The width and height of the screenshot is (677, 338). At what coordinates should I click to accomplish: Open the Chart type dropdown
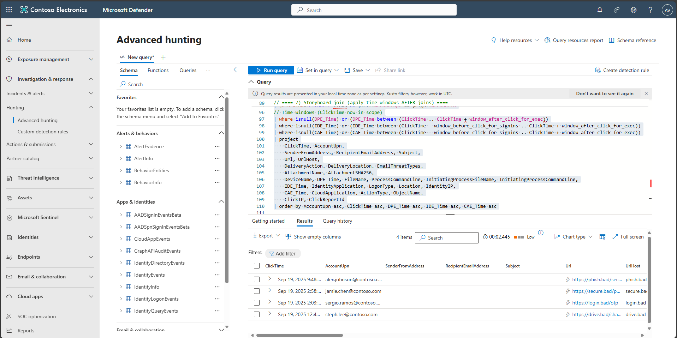tap(574, 237)
